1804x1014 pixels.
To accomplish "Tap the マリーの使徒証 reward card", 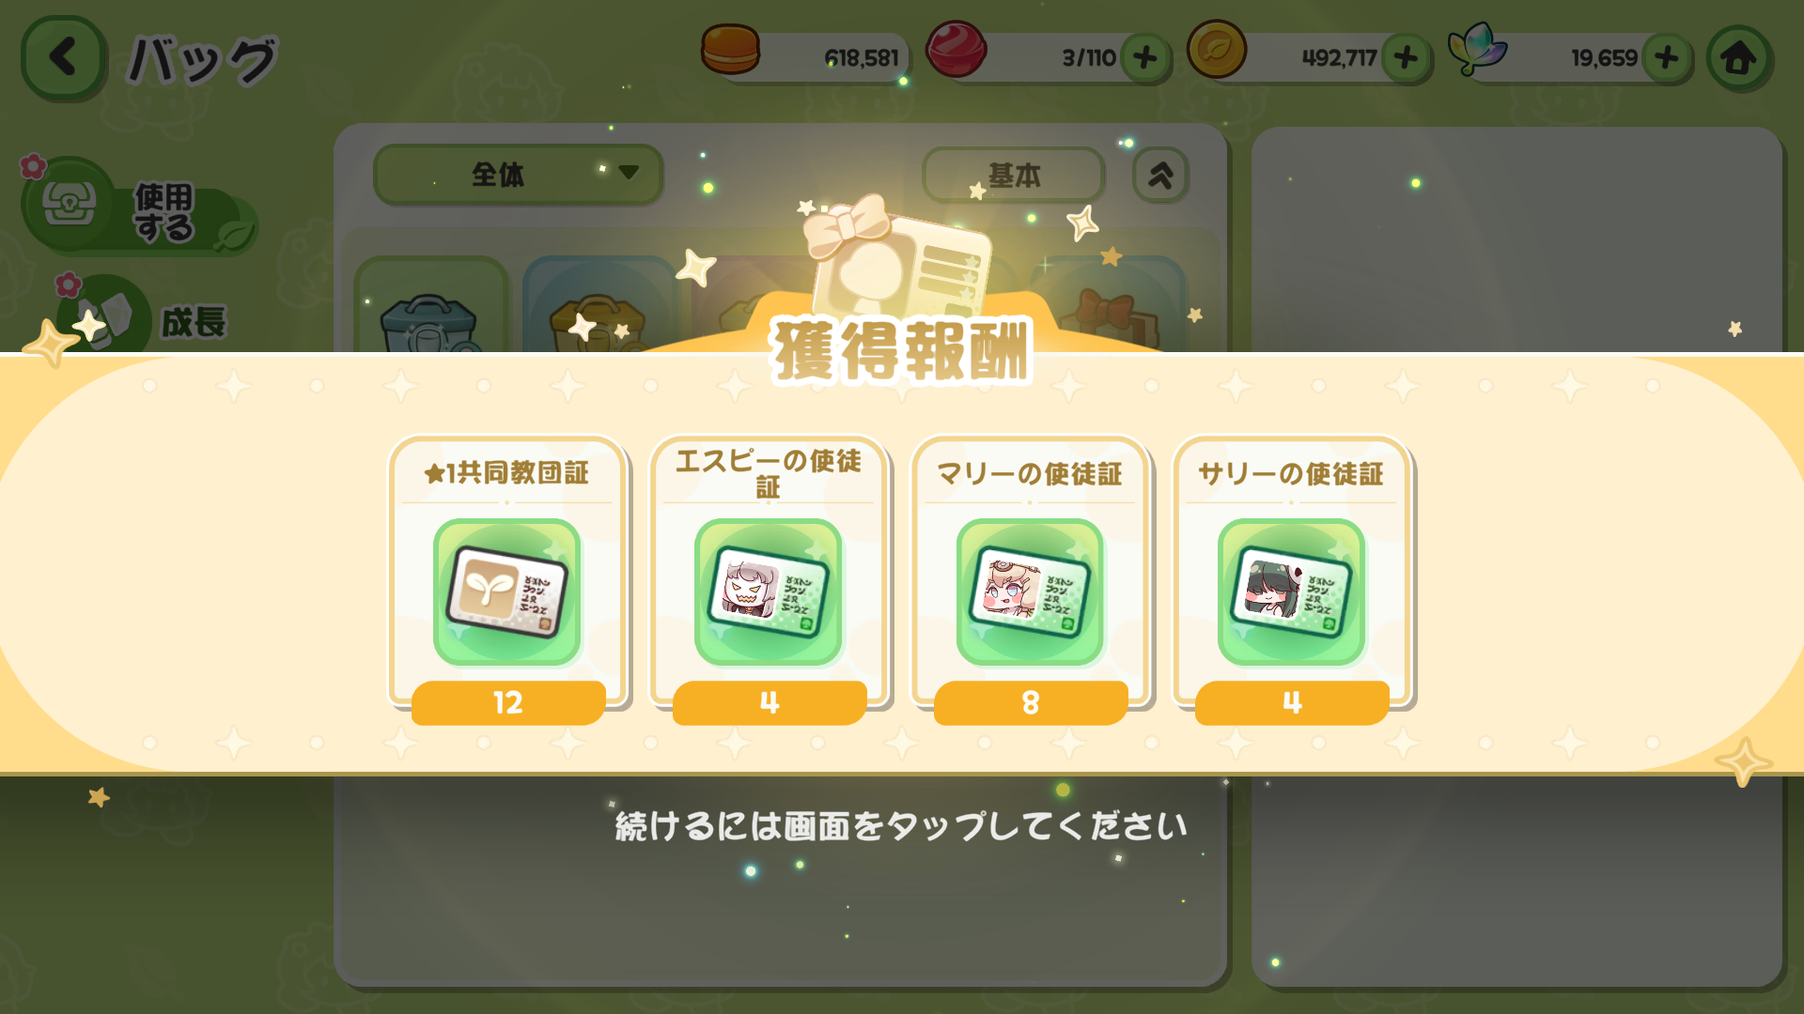I will [1030, 579].
